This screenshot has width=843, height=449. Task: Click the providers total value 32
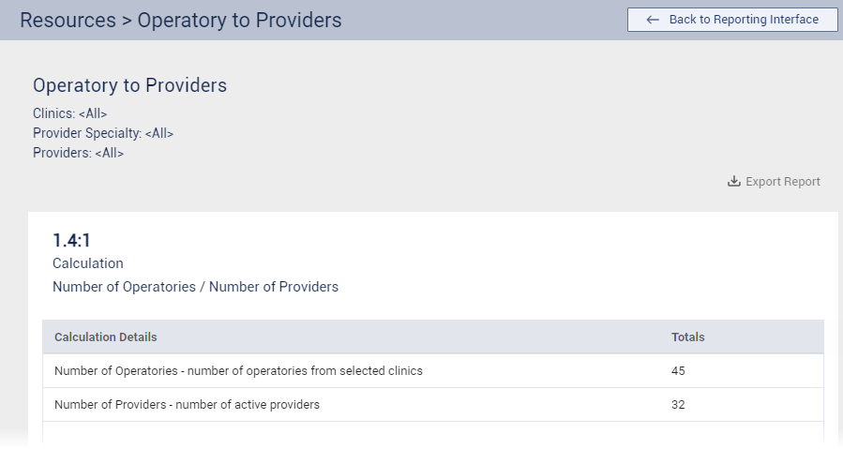[x=678, y=405]
